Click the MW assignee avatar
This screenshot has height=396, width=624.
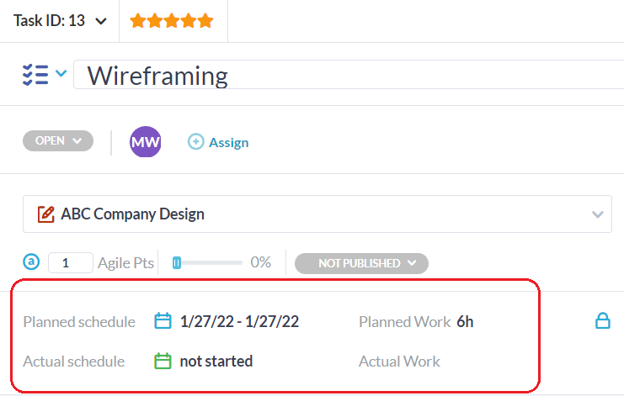point(145,142)
